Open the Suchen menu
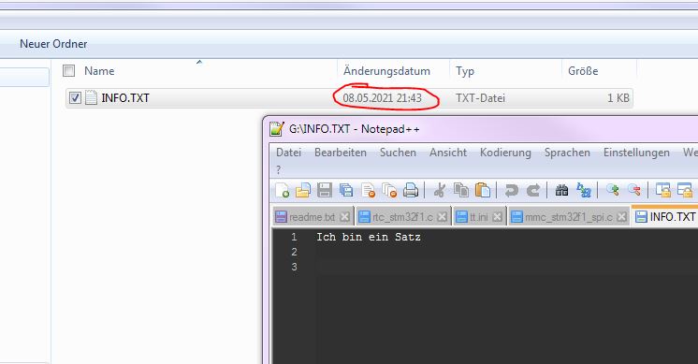 [398, 153]
